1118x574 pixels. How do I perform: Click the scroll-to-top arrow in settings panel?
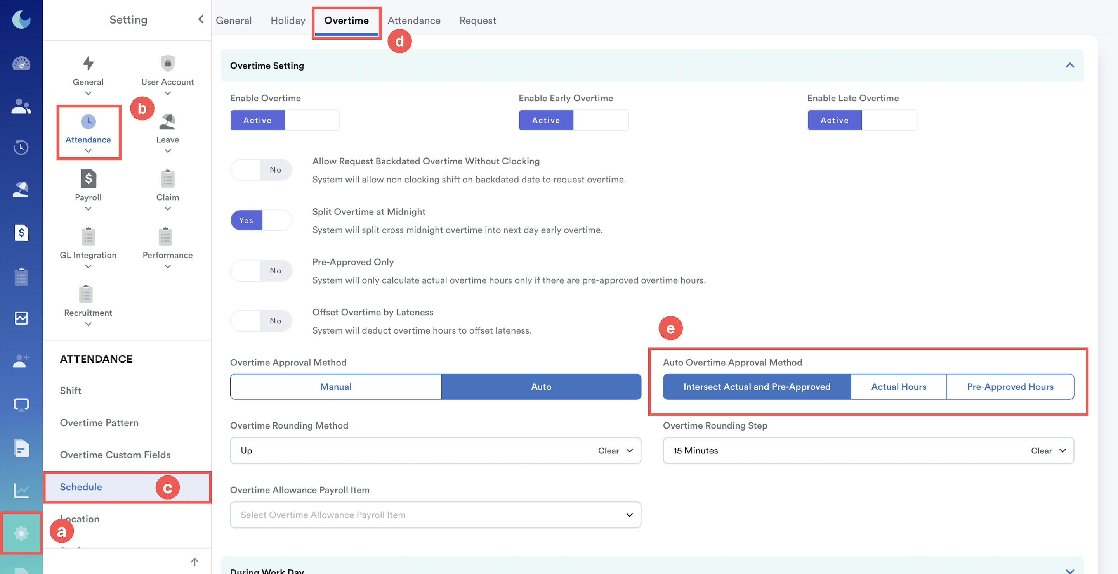click(x=194, y=562)
